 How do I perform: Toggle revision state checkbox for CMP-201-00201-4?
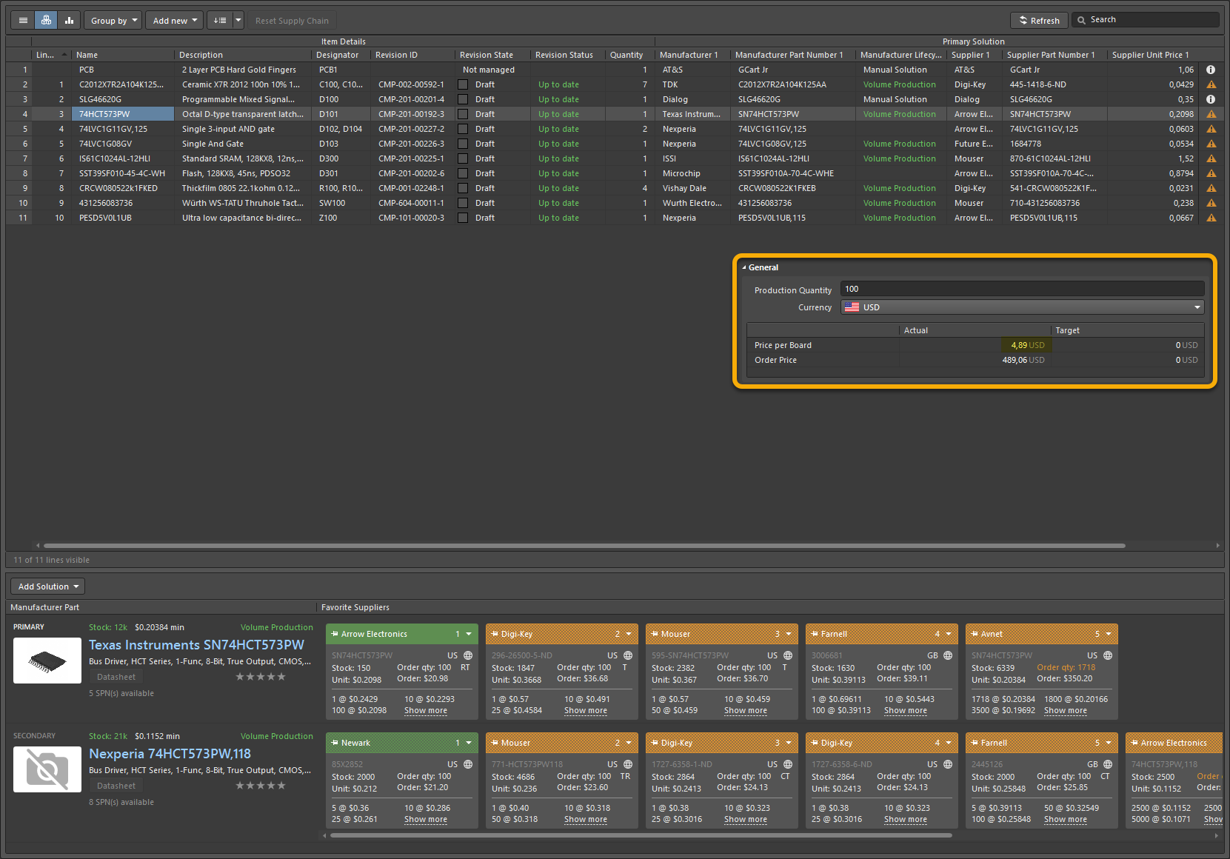[463, 99]
